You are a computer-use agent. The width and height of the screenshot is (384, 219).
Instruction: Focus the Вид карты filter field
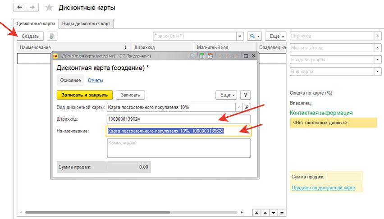coord(332,72)
